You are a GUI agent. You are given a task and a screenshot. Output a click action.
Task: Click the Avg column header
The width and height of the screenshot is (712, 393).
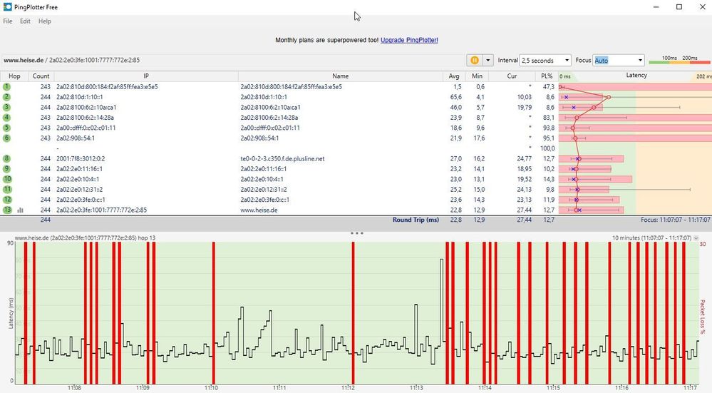click(x=453, y=76)
